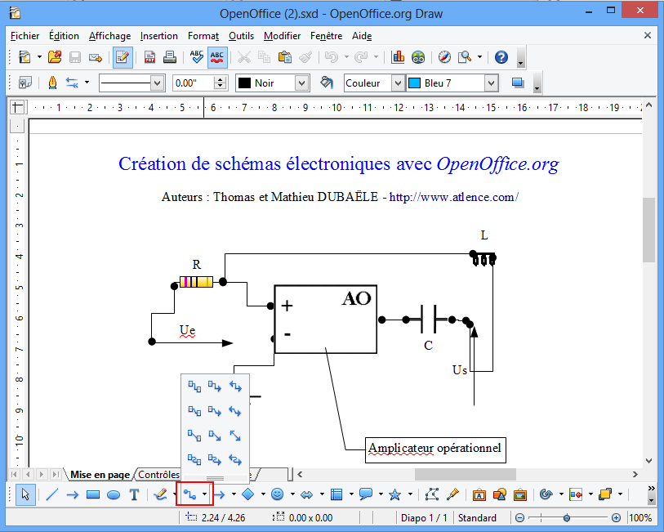
Task: Insert picture from file
Action: tap(500, 494)
